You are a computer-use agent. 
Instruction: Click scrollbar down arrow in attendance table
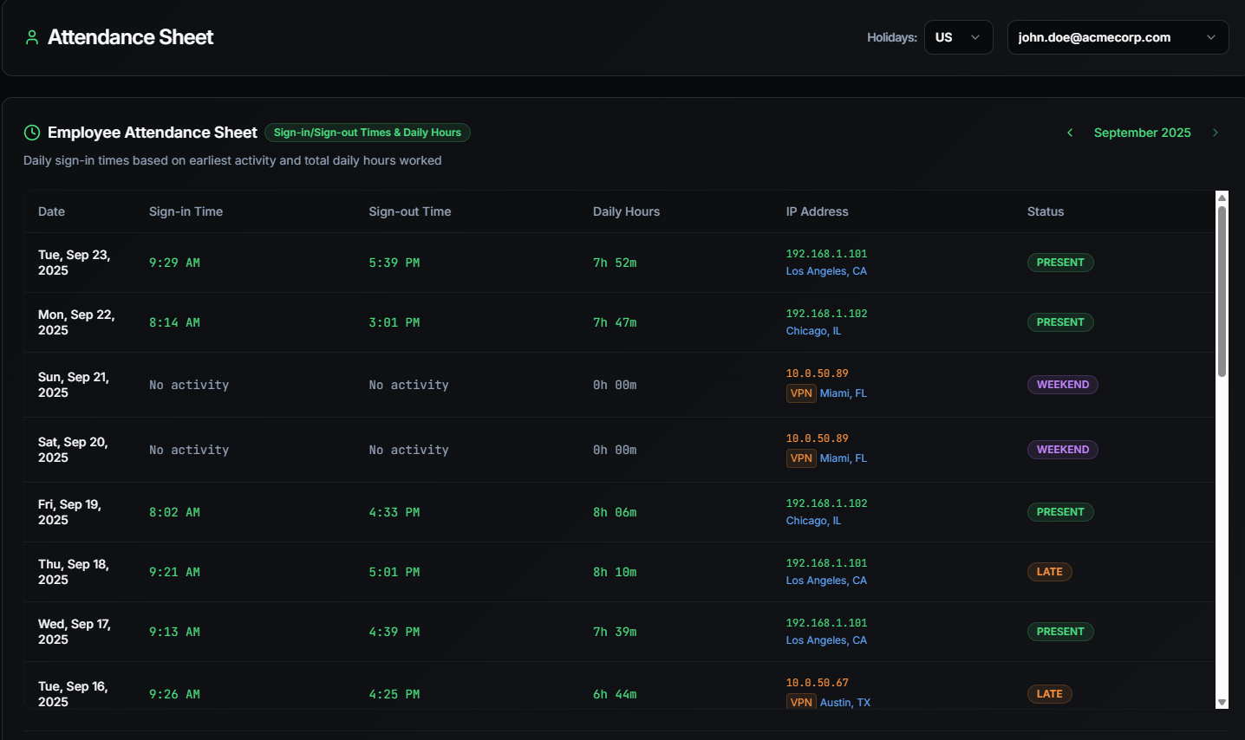click(x=1222, y=703)
